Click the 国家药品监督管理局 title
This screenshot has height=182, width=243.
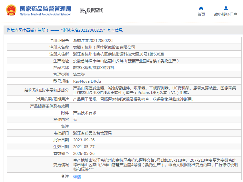[x=46, y=9]
